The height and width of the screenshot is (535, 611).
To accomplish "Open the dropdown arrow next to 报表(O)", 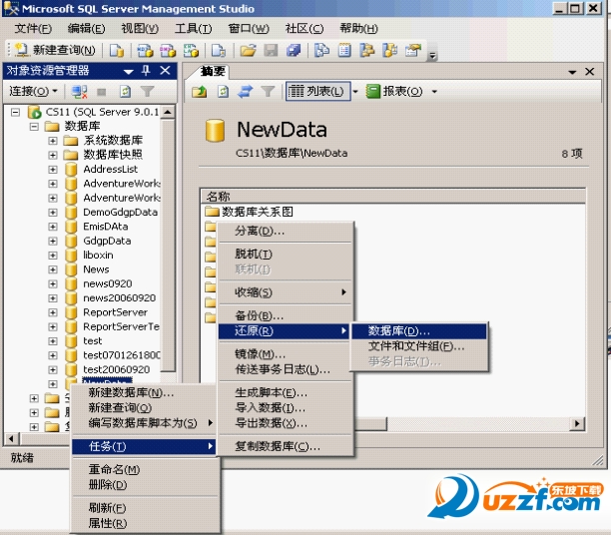I will (434, 92).
